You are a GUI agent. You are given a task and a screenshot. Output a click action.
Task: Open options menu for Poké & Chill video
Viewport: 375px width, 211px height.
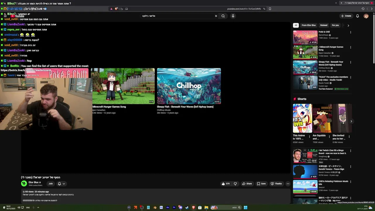pos(350,32)
